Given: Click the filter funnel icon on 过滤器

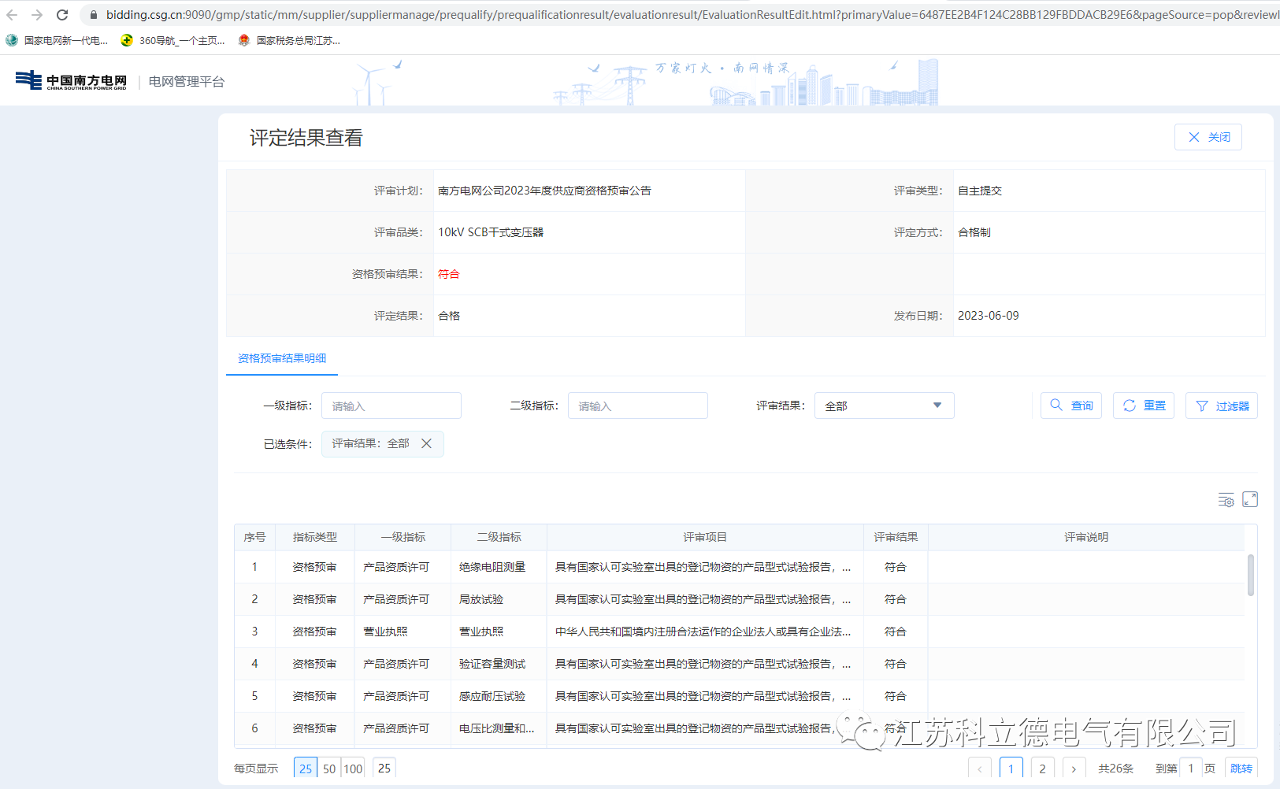Looking at the screenshot, I should 1201,406.
